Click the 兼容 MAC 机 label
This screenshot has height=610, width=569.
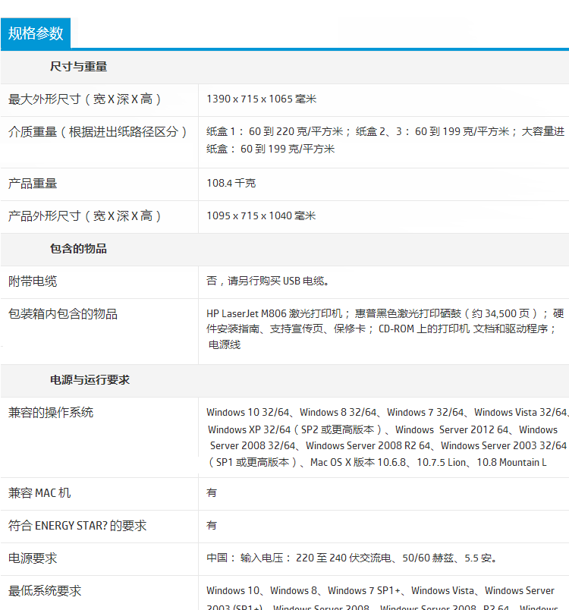(39, 493)
